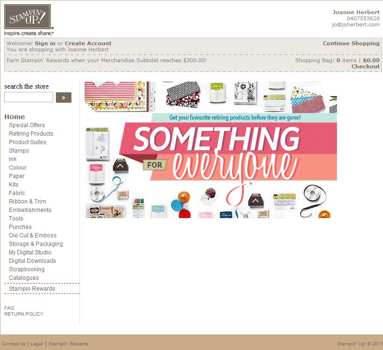Image resolution: width=383 pixels, height=350 pixels.
Task: Click the Stampin' Up! logo
Action: point(29,20)
